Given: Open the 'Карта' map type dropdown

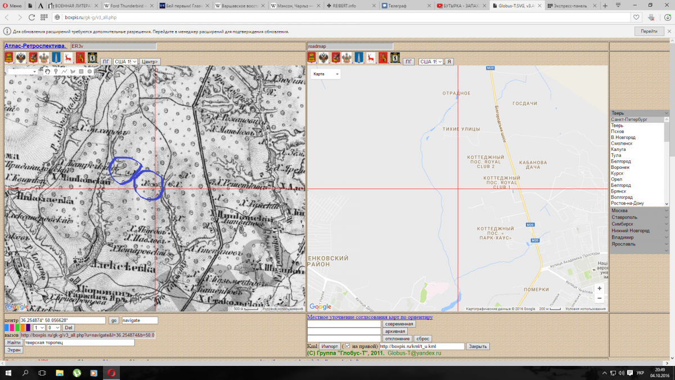Looking at the screenshot, I should 326,74.
